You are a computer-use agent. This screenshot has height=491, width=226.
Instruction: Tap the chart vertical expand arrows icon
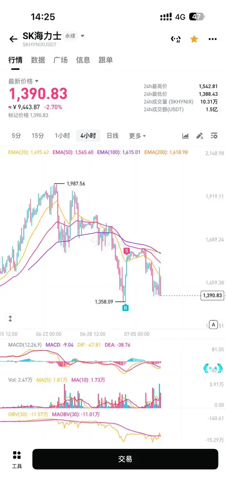tap(10, 319)
